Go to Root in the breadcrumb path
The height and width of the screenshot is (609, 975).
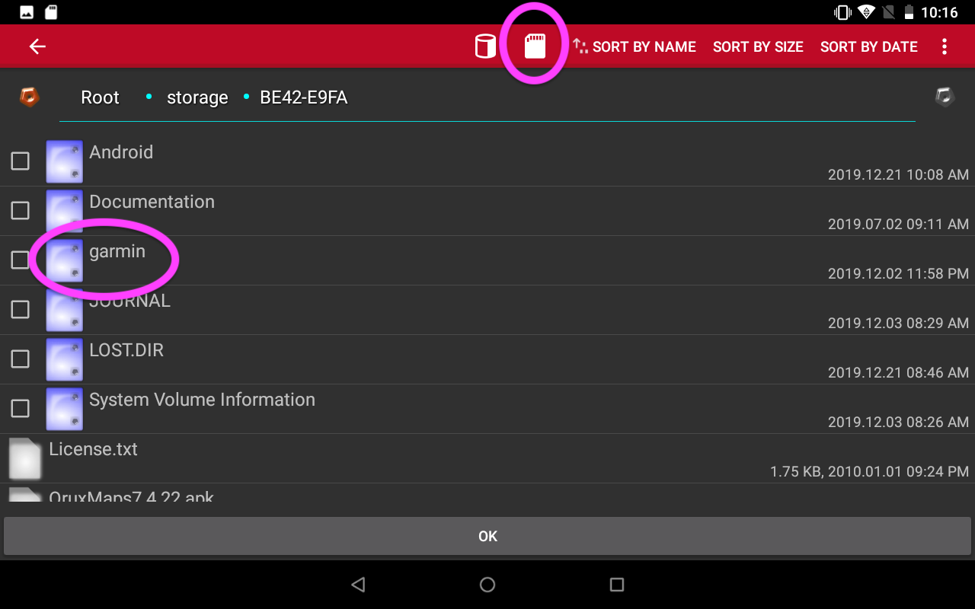coord(101,97)
